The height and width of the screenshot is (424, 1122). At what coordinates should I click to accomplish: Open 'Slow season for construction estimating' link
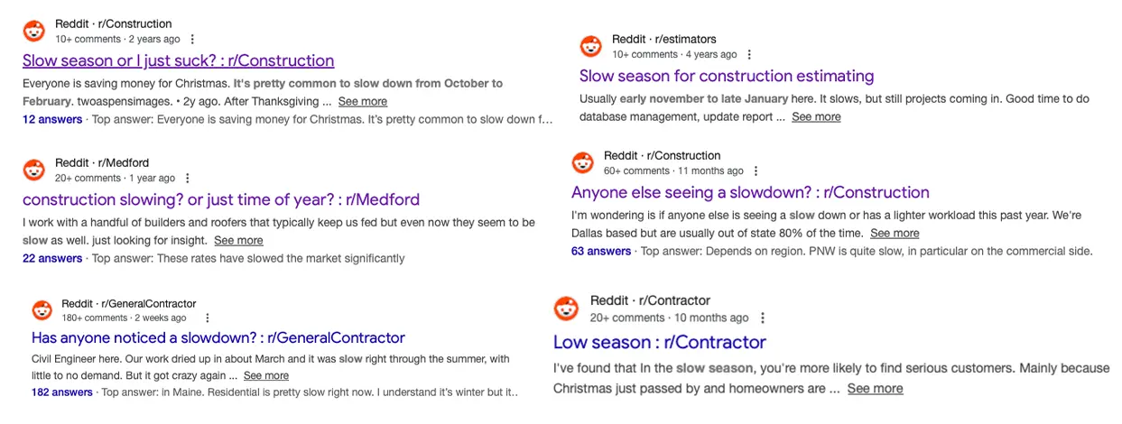[x=726, y=76]
